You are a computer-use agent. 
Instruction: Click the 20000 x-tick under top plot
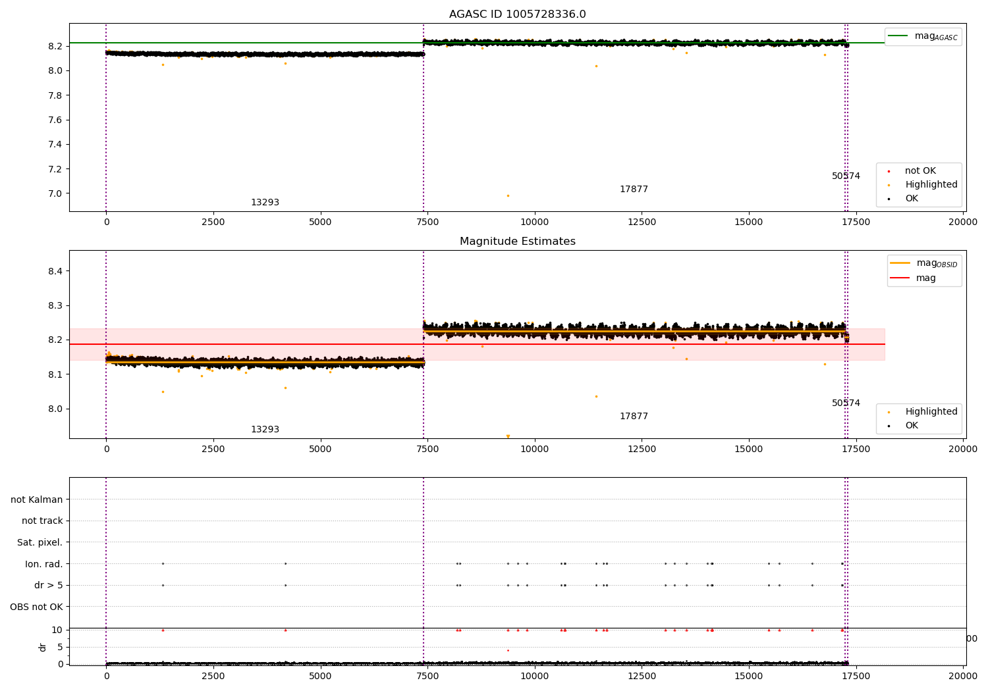coord(963,222)
